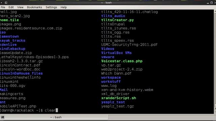Click the xml_db_driver entry
Screen dimensions: 216x121
click(115, 94)
